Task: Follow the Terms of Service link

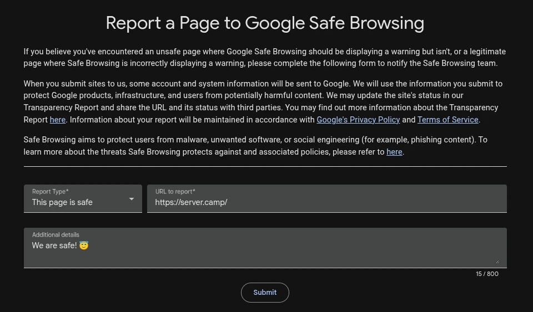Action: 447,120
